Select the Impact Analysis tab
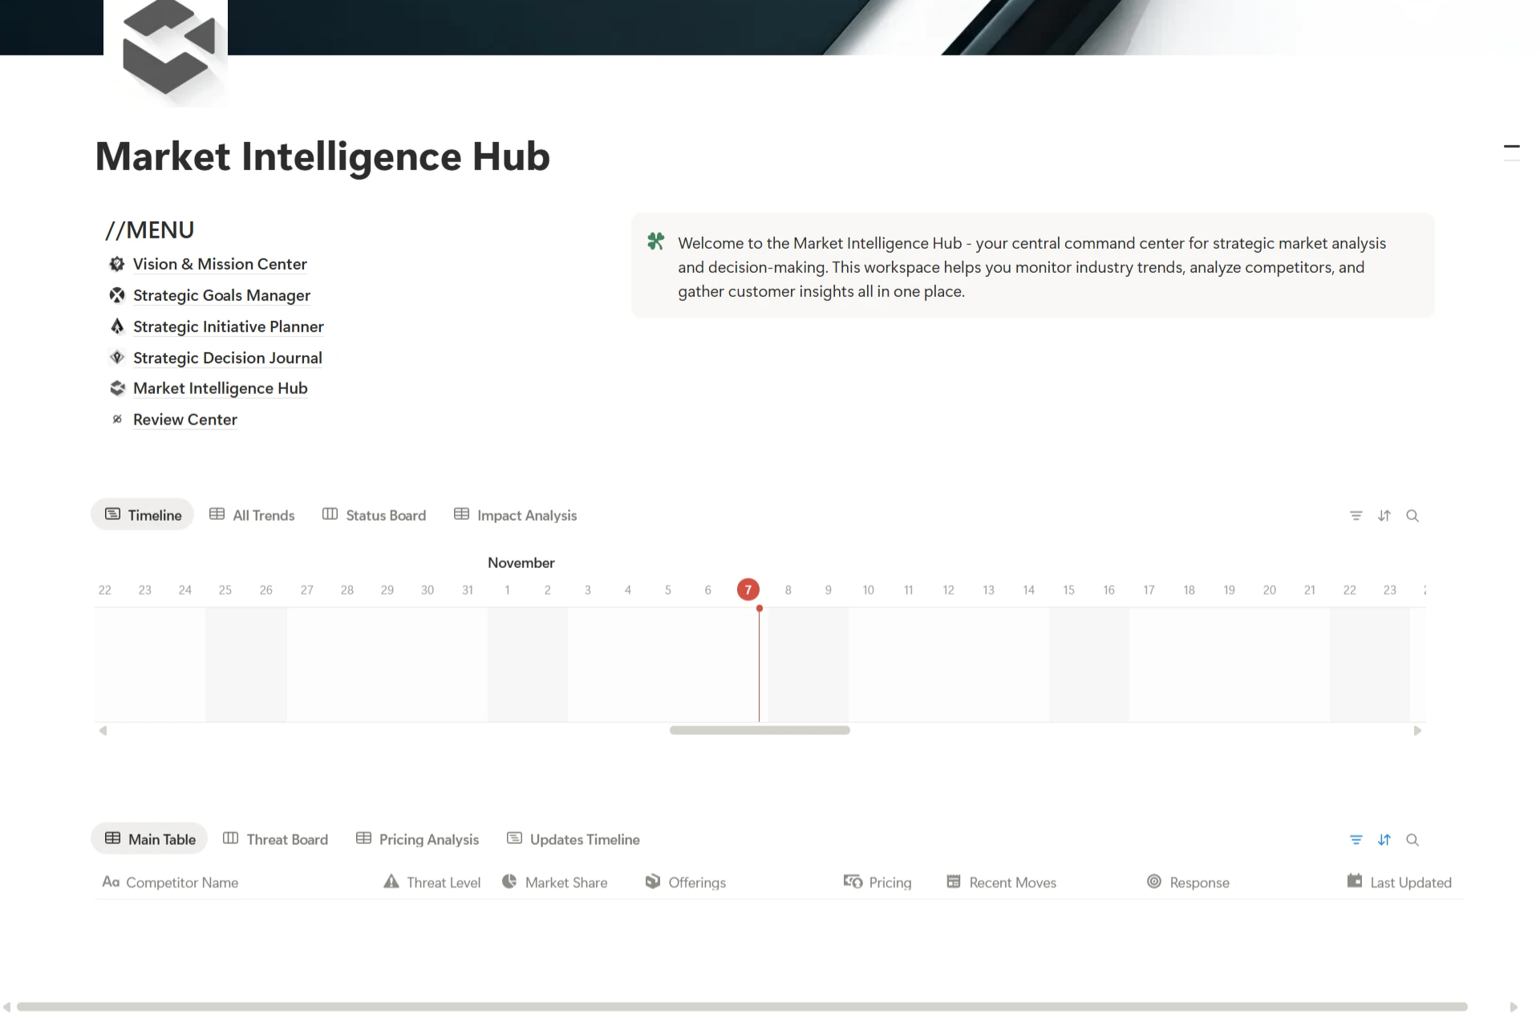Image resolution: width=1540 pixels, height=1027 pixels. pos(515,515)
